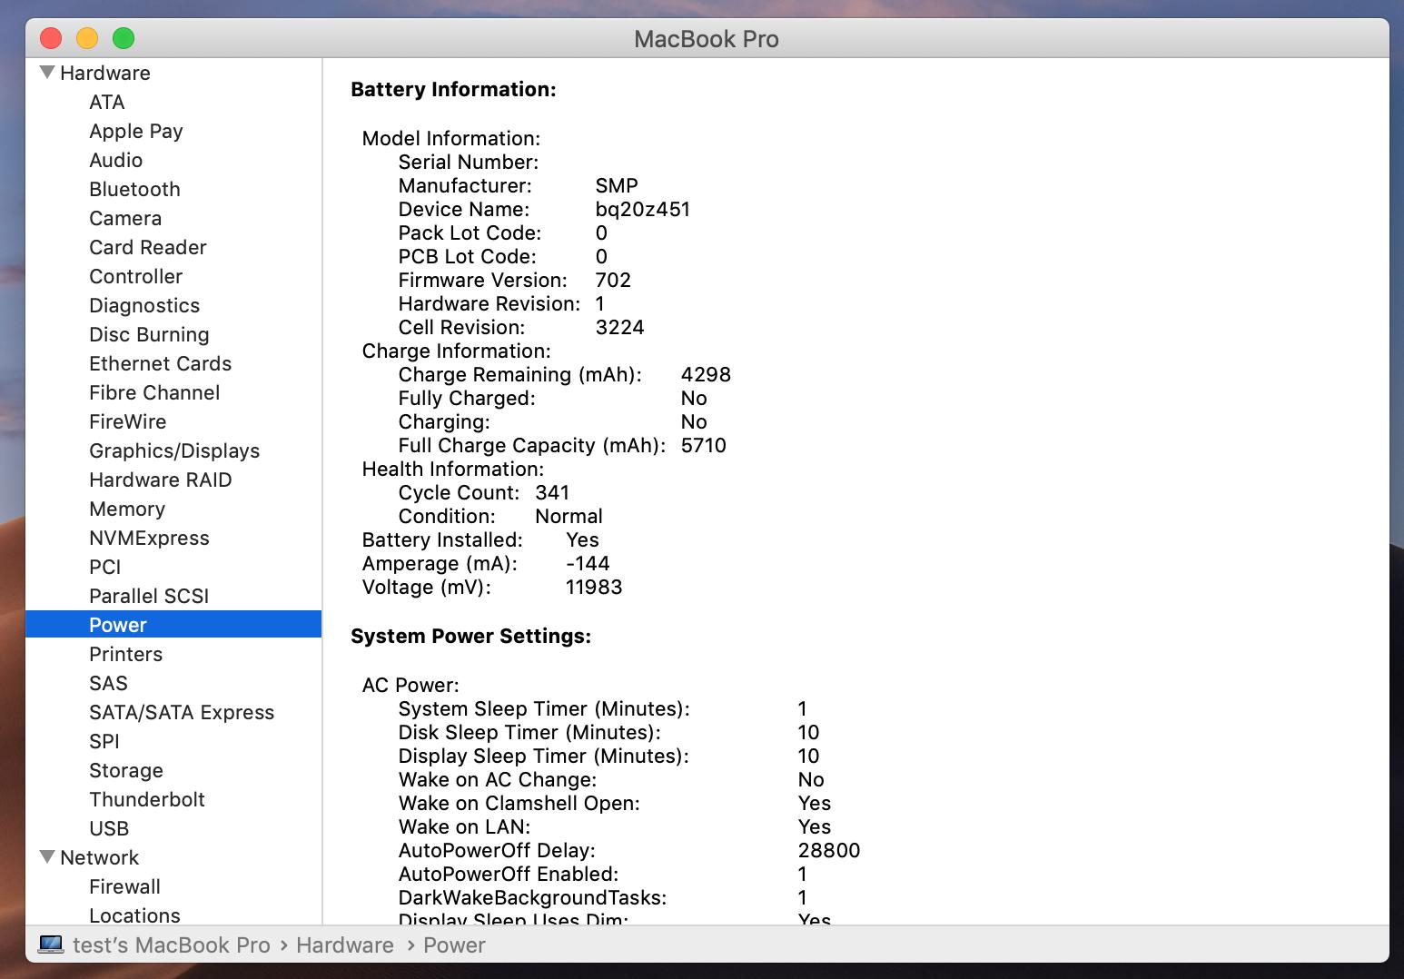Open Locations under Network
This screenshot has width=1404, height=979.
point(134,915)
